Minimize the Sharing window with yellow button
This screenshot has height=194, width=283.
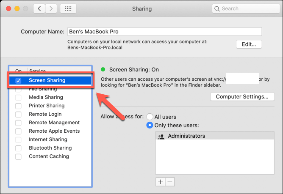click(x=17, y=8)
